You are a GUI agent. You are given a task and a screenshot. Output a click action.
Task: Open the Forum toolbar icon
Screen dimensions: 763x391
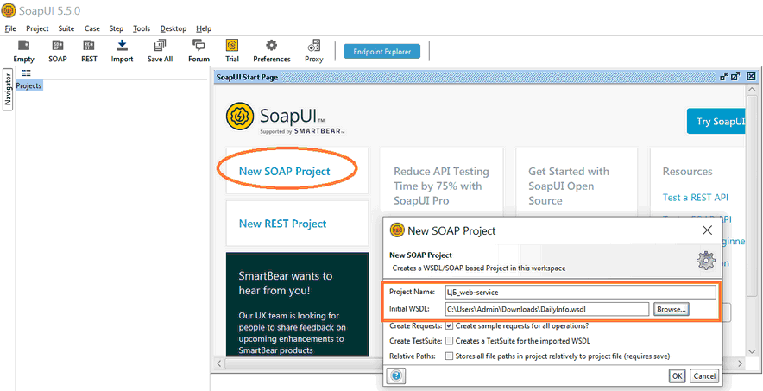[x=199, y=51]
